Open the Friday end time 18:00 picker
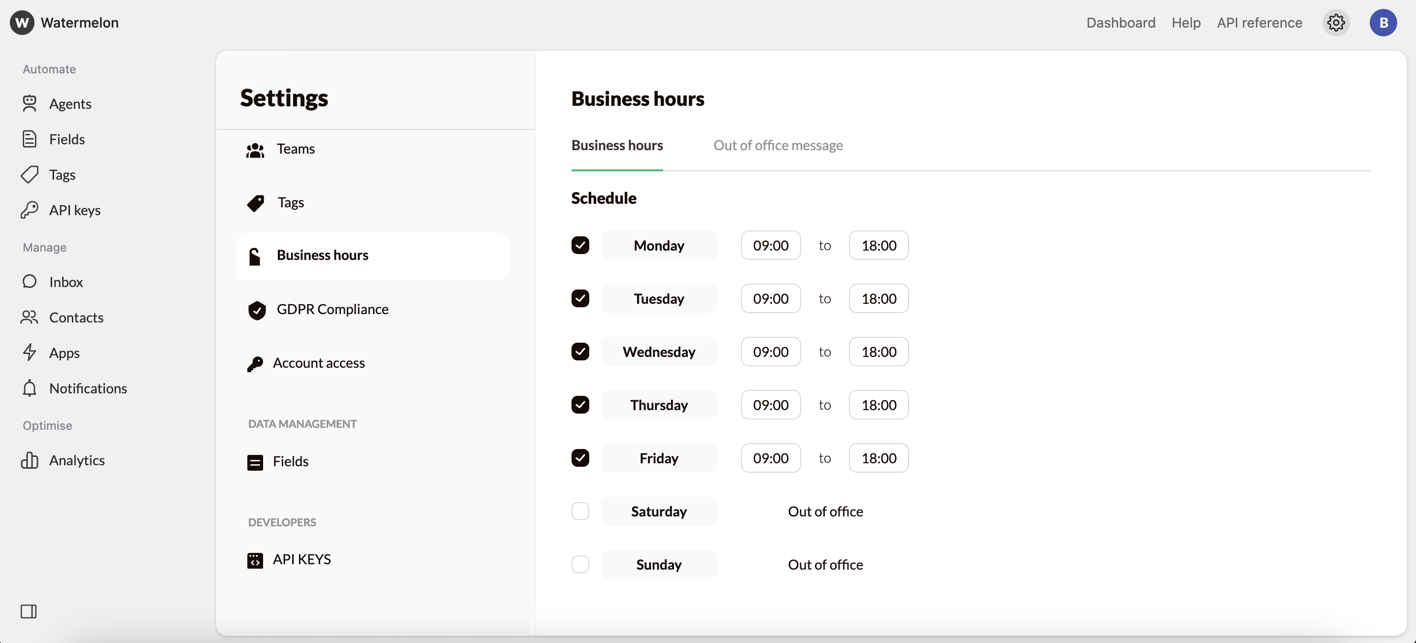The height and width of the screenshot is (643, 1416). pyautogui.click(x=878, y=457)
